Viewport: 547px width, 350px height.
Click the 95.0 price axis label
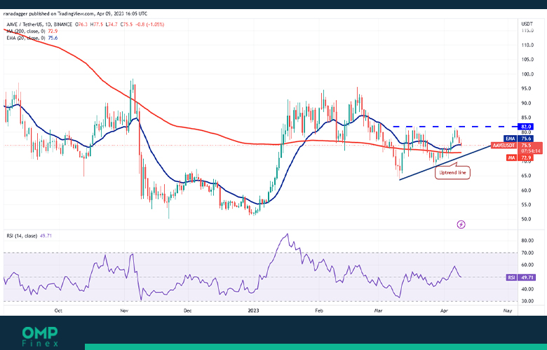[x=527, y=88]
